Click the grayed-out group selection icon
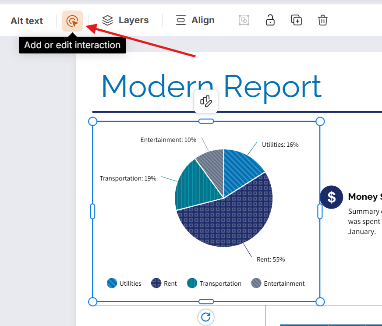This screenshot has height=326, width=382. (244, 20)
